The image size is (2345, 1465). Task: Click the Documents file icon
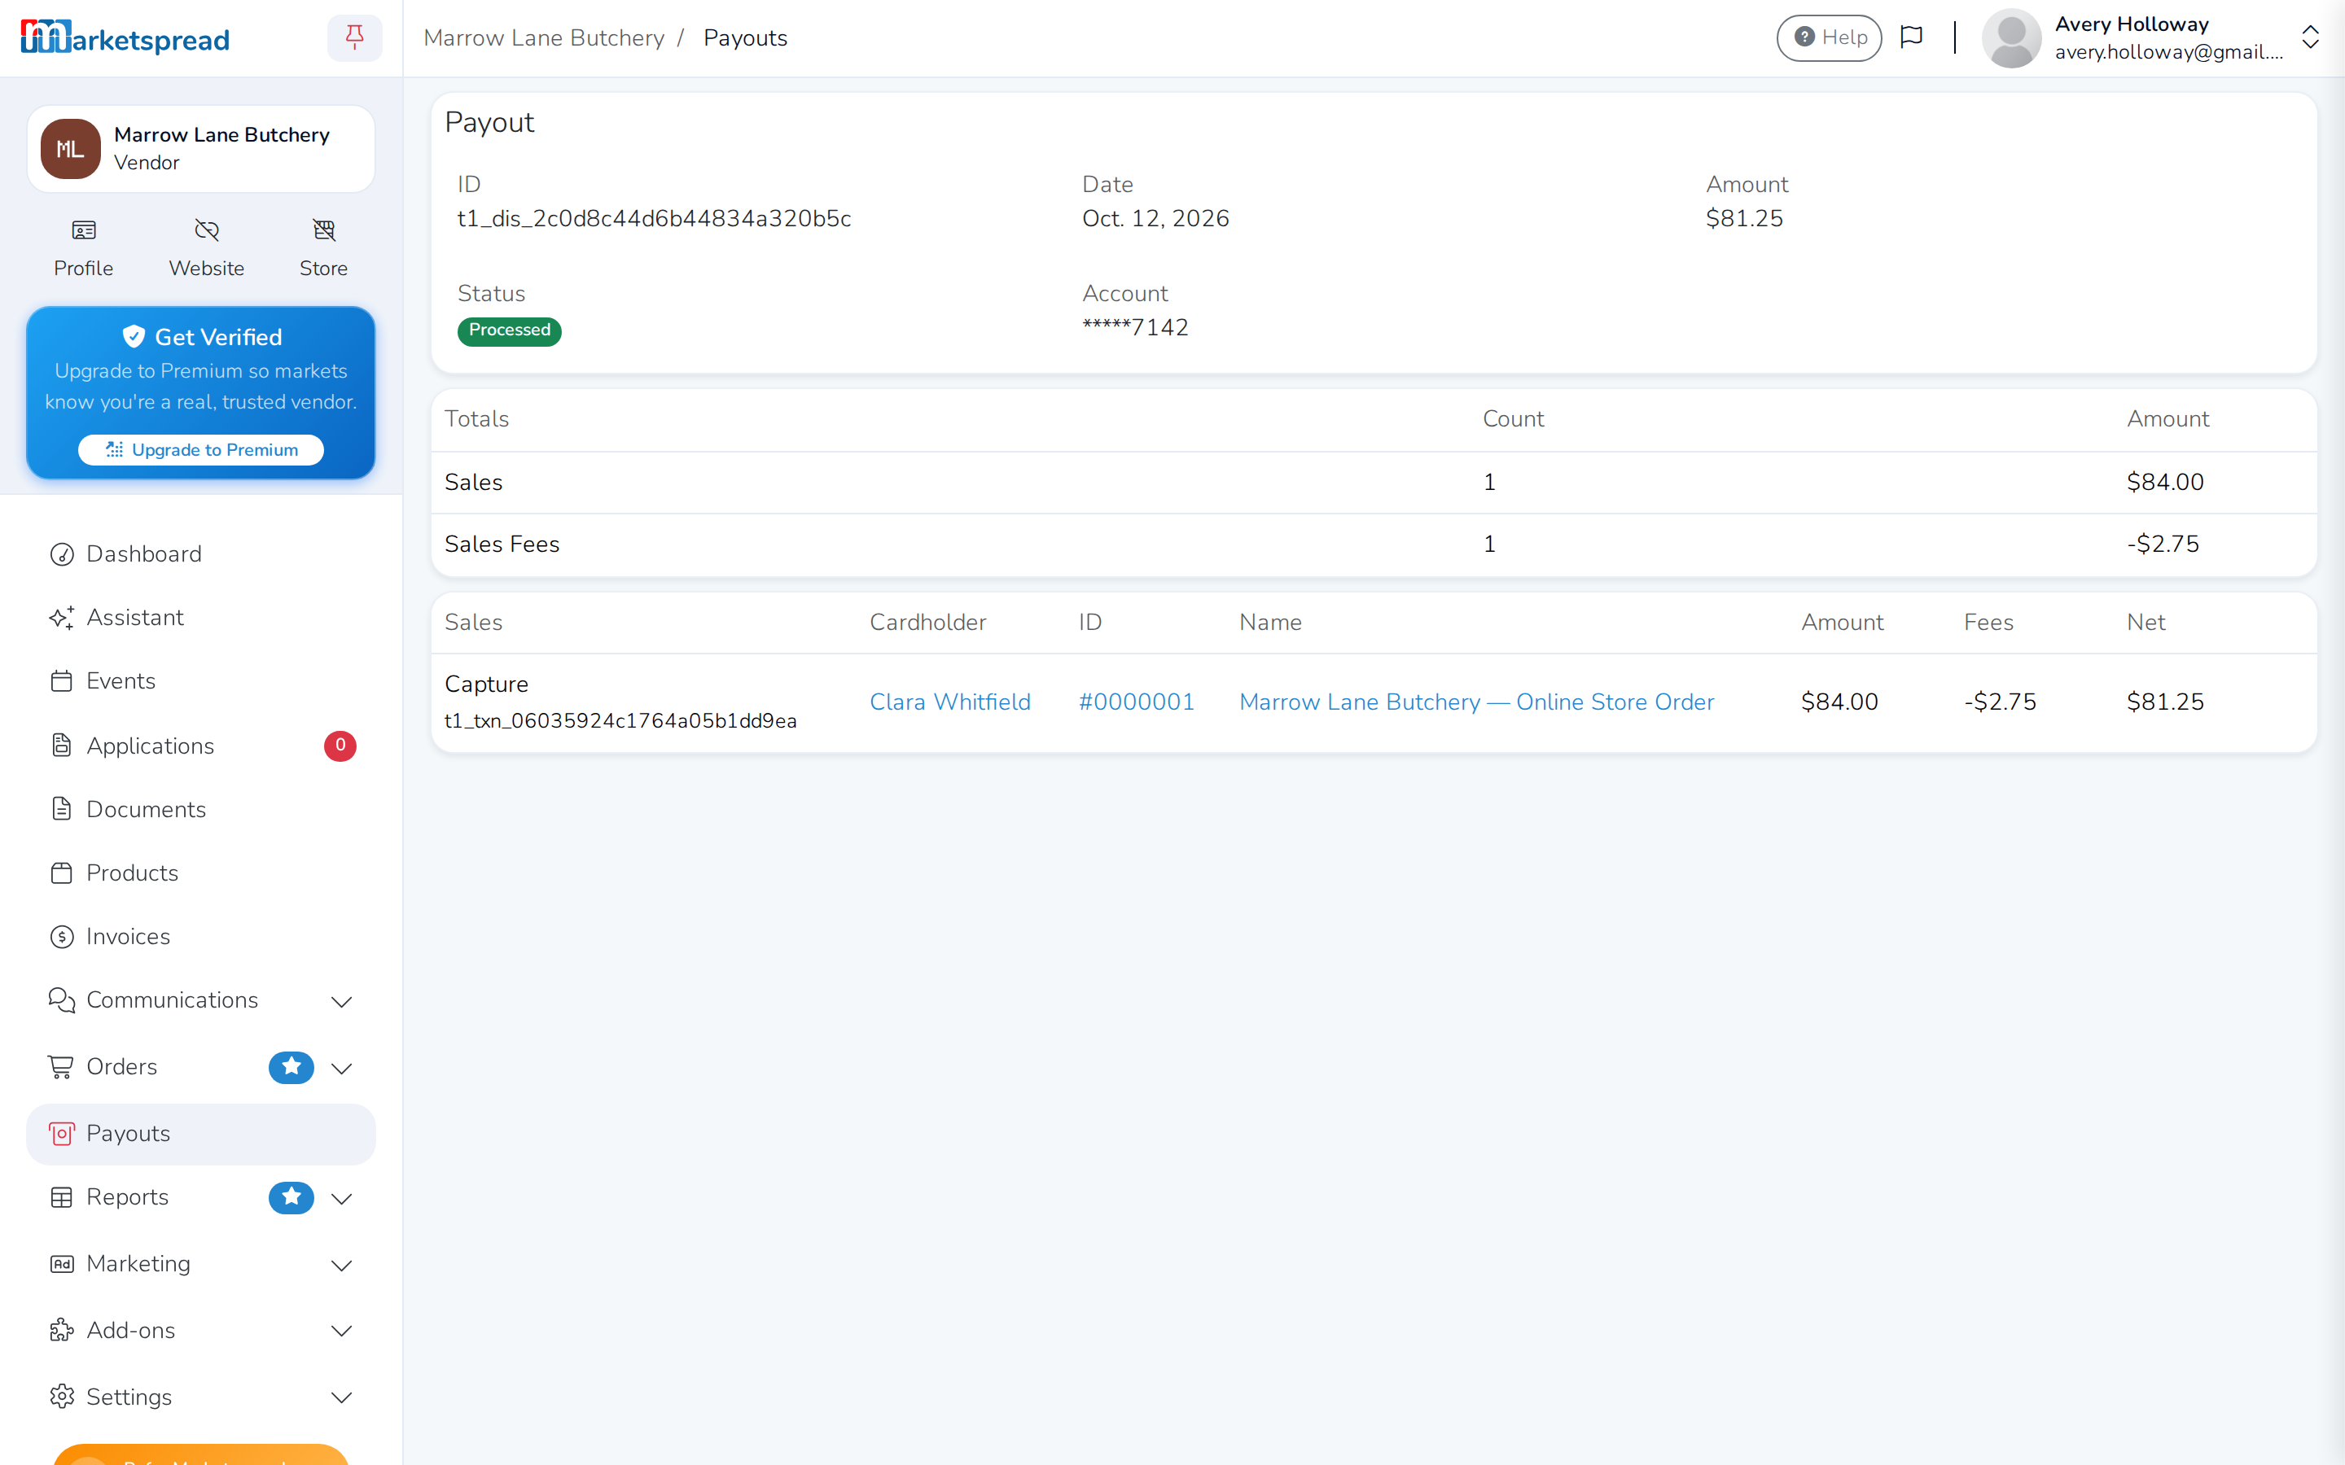pos(62,809)
